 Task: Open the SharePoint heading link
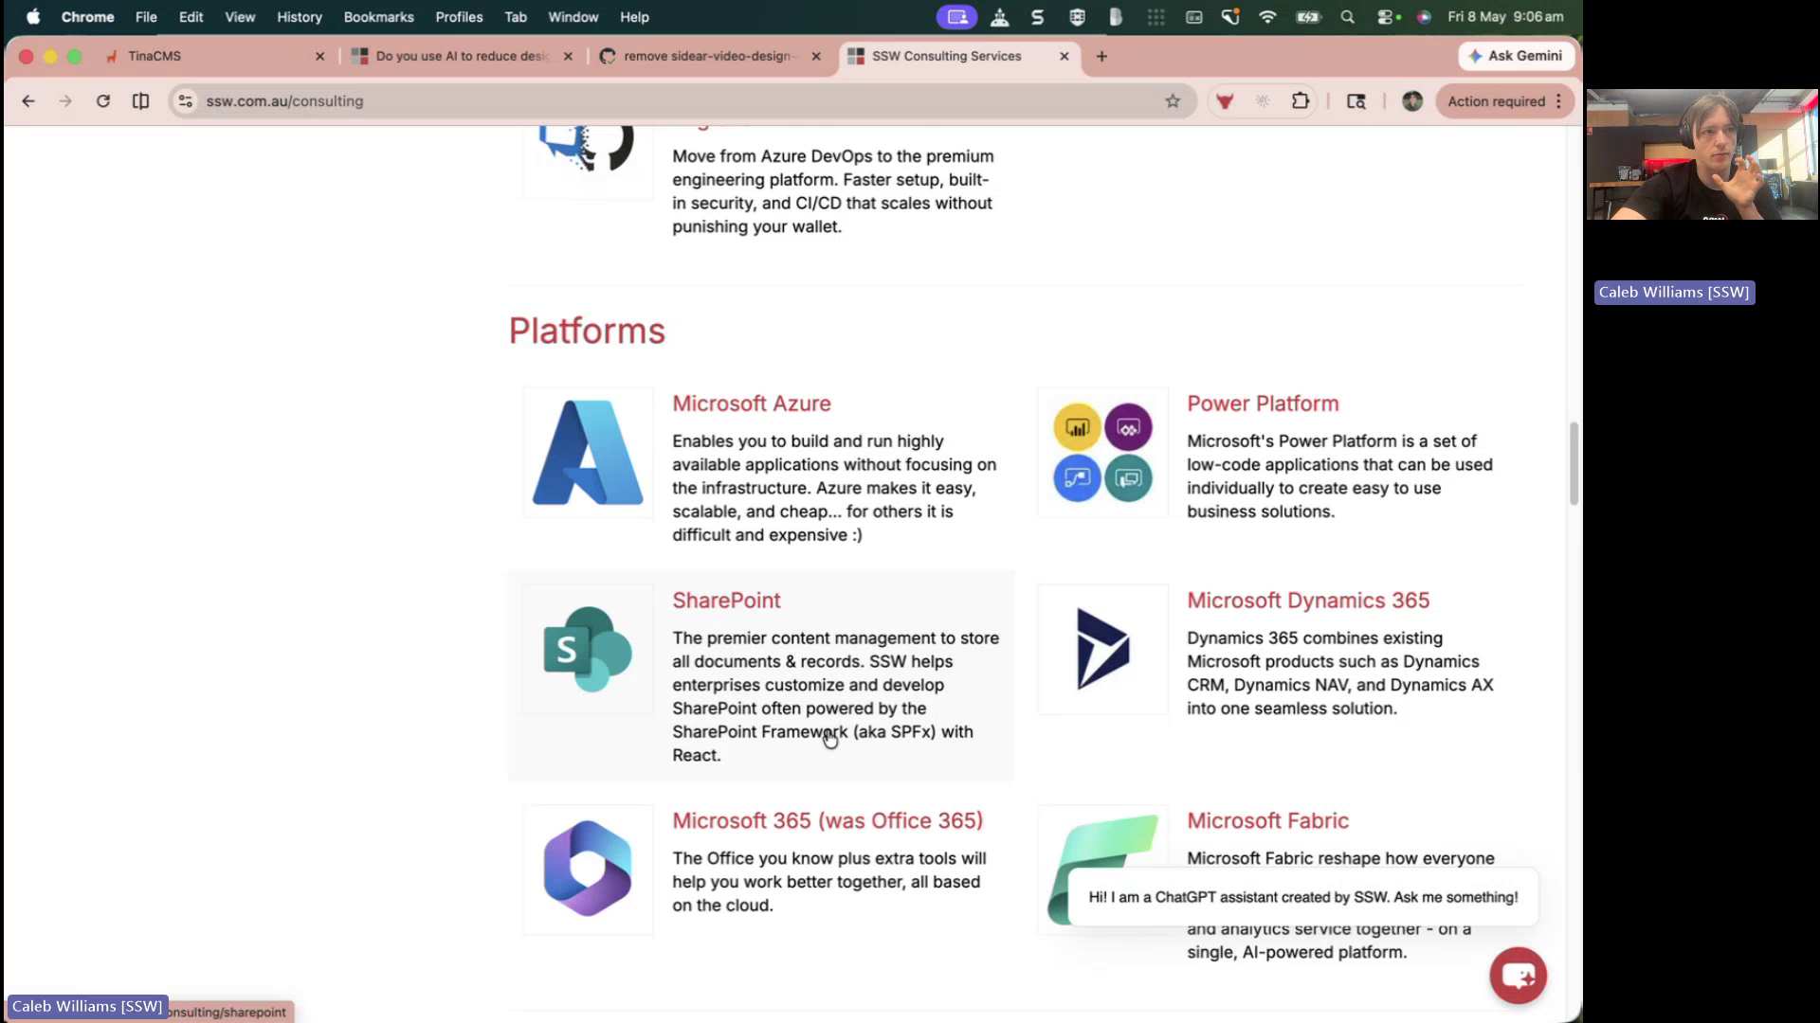point(726,601)
